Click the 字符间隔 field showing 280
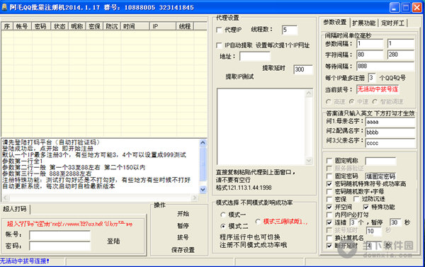This screenshot has width=425, height=267. pos(401,55)
